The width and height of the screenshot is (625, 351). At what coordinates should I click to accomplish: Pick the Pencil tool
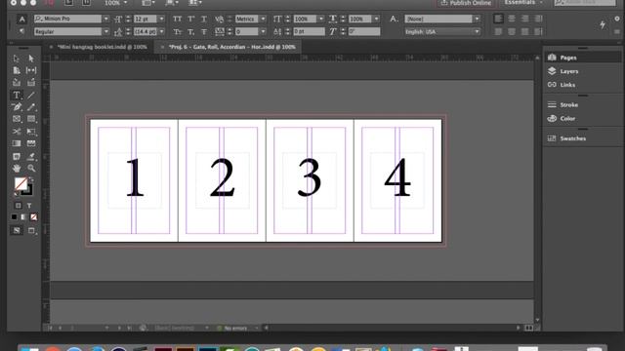click(x=31, y=107)
